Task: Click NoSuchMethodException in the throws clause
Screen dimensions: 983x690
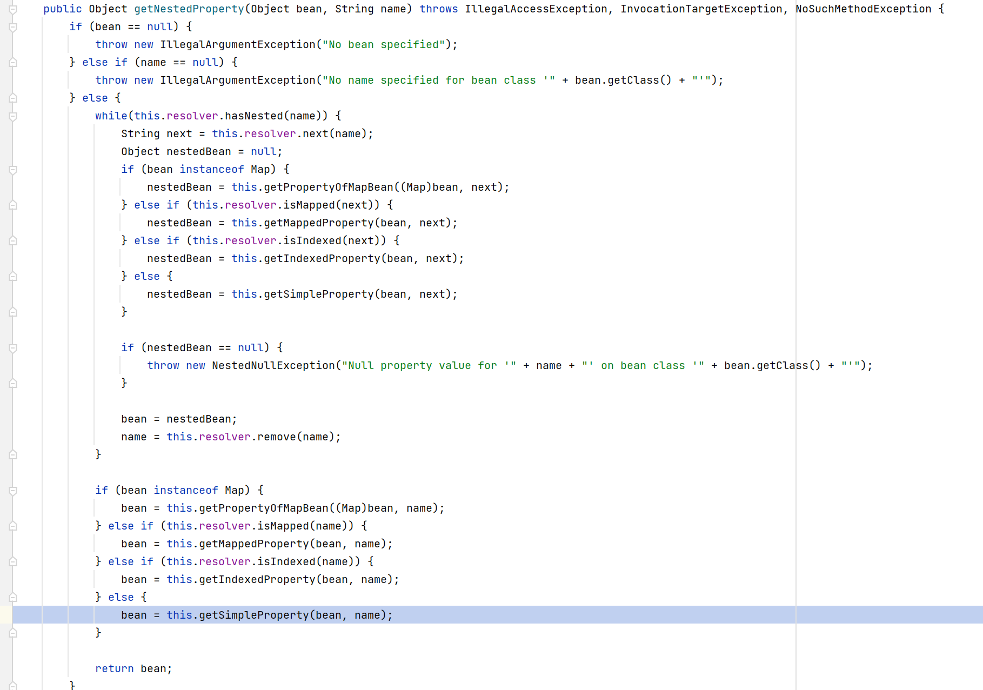Action: pos(864,9)
